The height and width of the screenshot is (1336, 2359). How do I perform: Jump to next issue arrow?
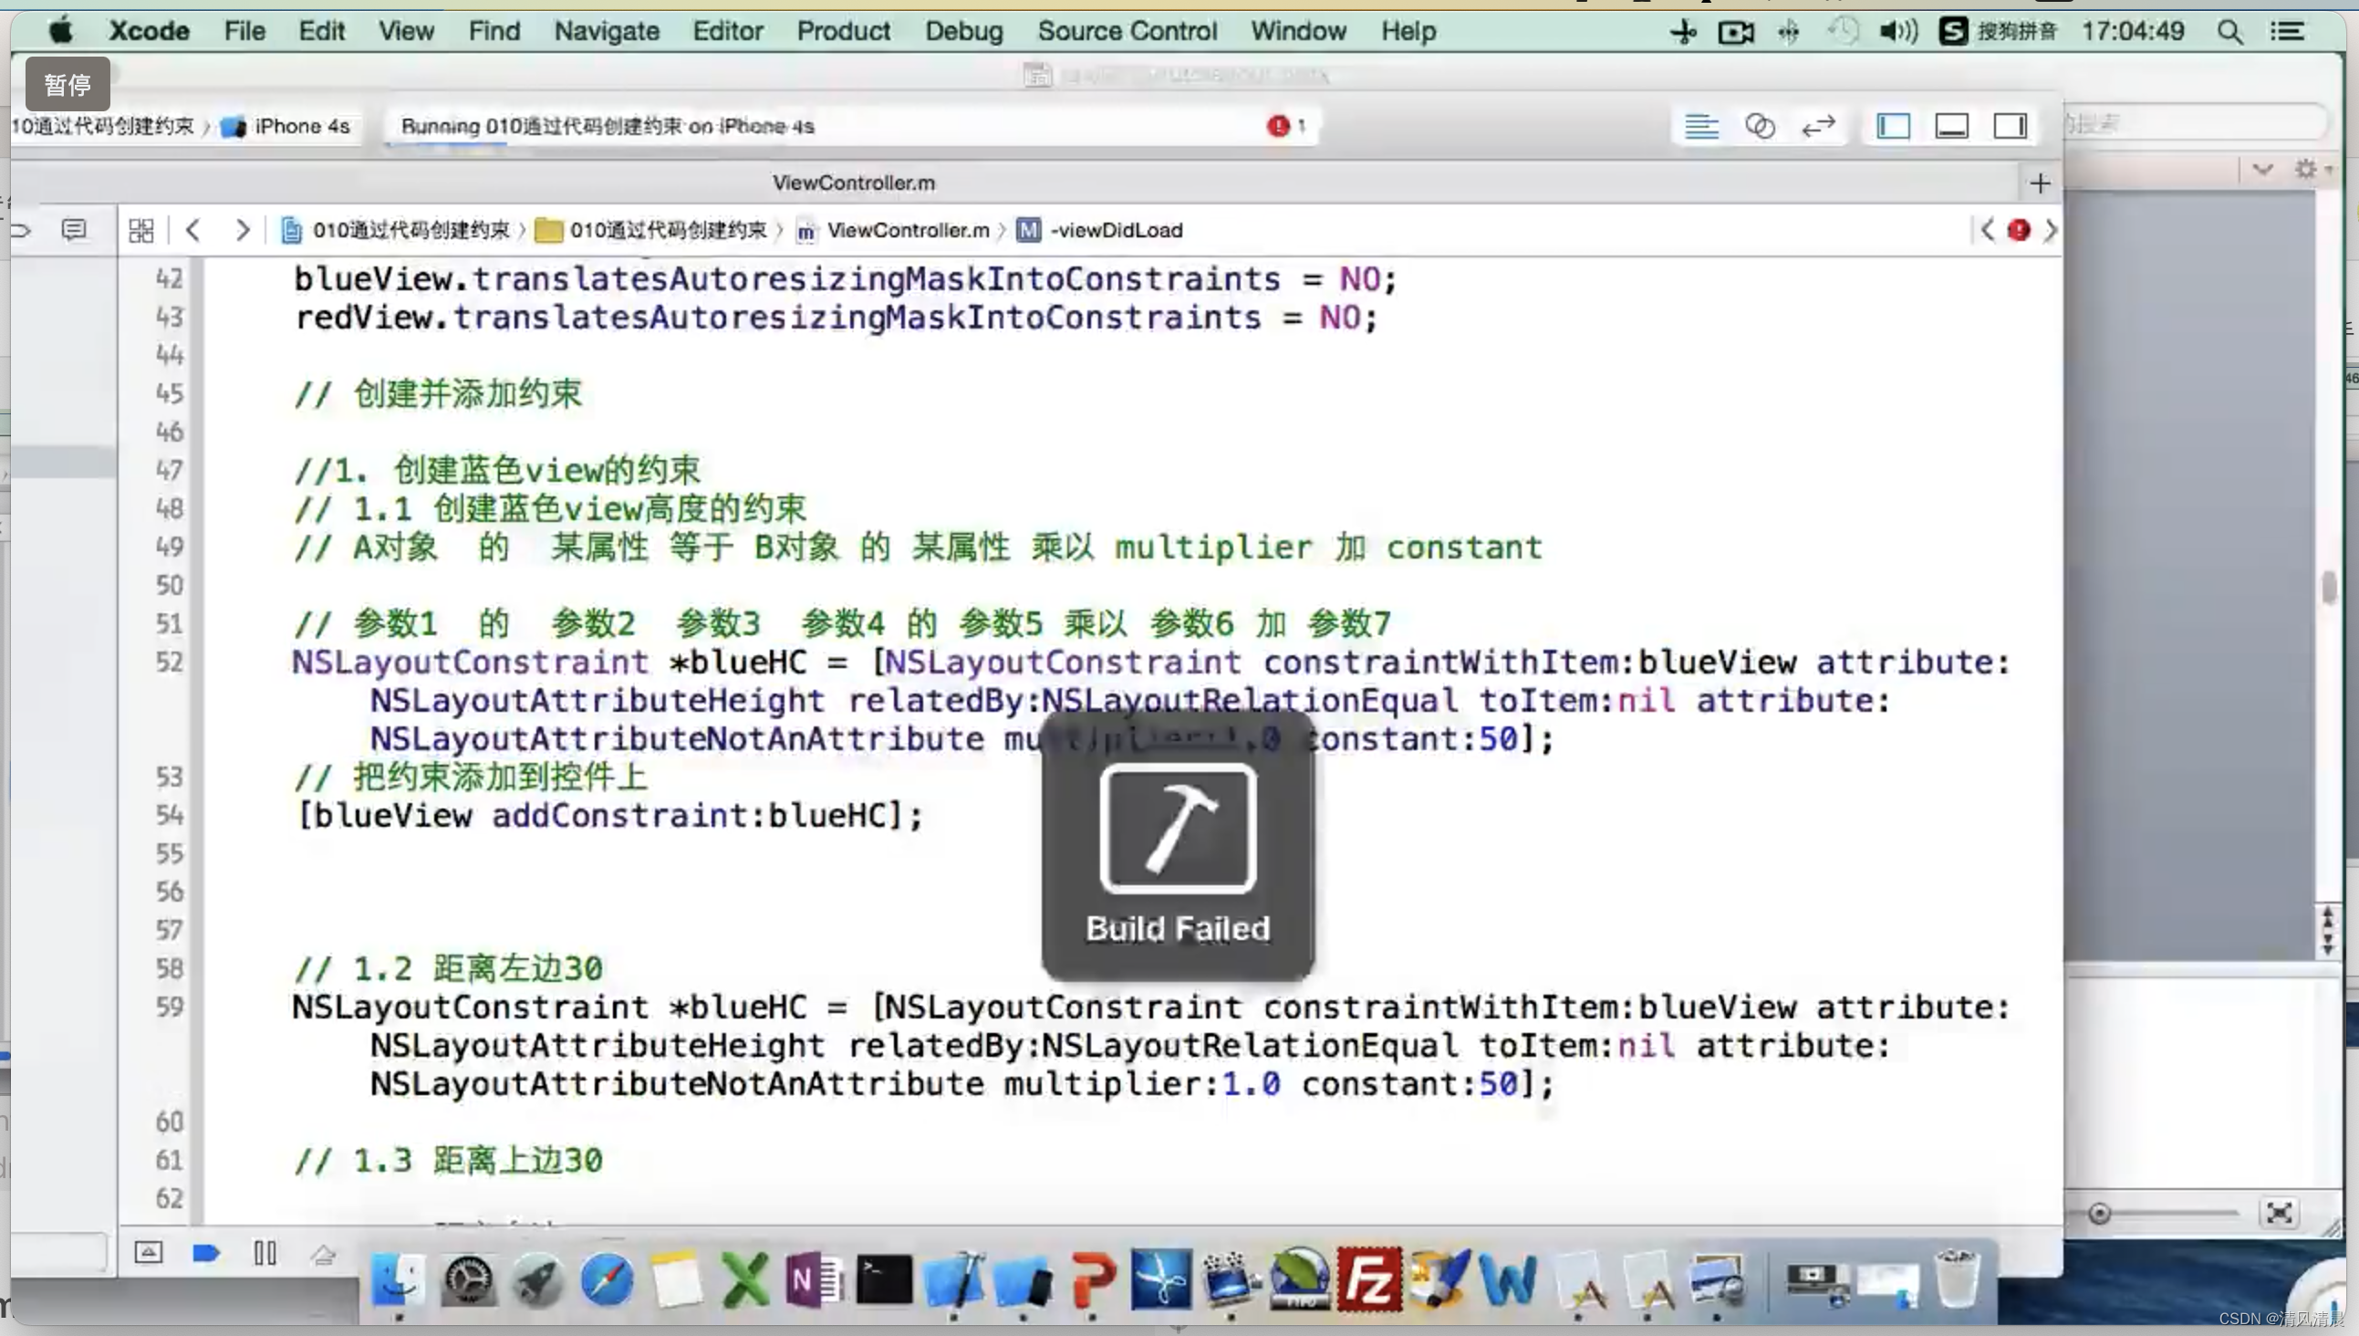click(x=2051, y=230)
